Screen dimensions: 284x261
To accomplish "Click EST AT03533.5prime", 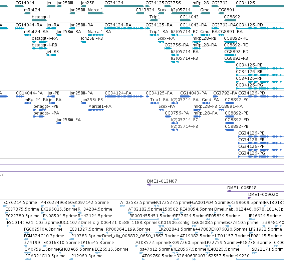I will coord(122,206).
